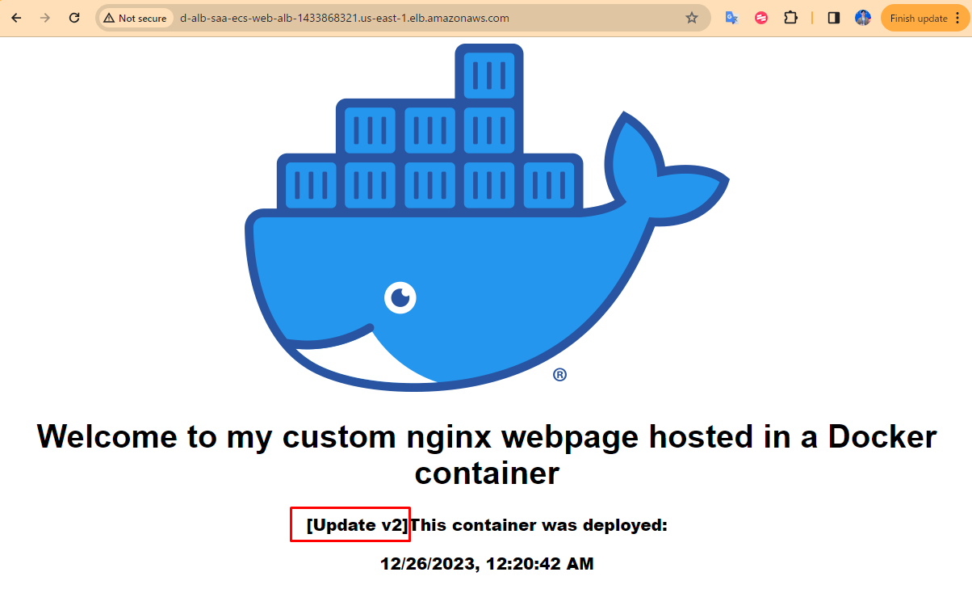Open the red circular extension icon

[761, 18]
